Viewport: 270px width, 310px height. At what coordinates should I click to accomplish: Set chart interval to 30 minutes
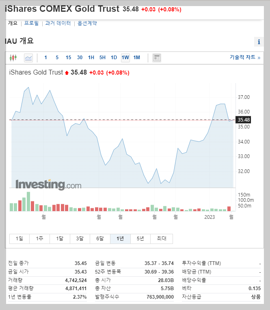point(80,58)
